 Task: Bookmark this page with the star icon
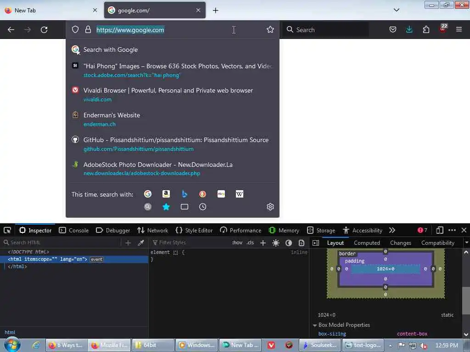point(270,29)
